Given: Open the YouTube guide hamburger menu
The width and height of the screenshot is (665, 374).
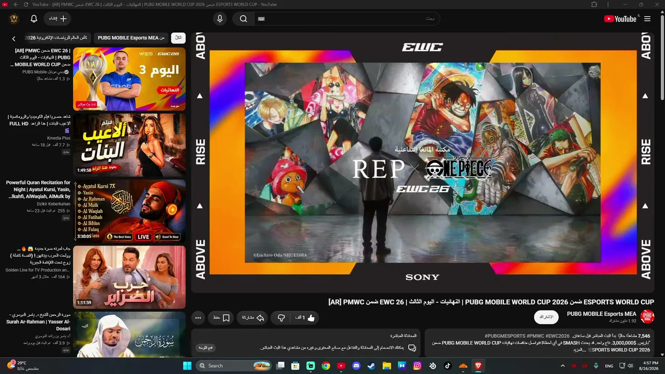Looking at the screenshot, I should point(647,19).
